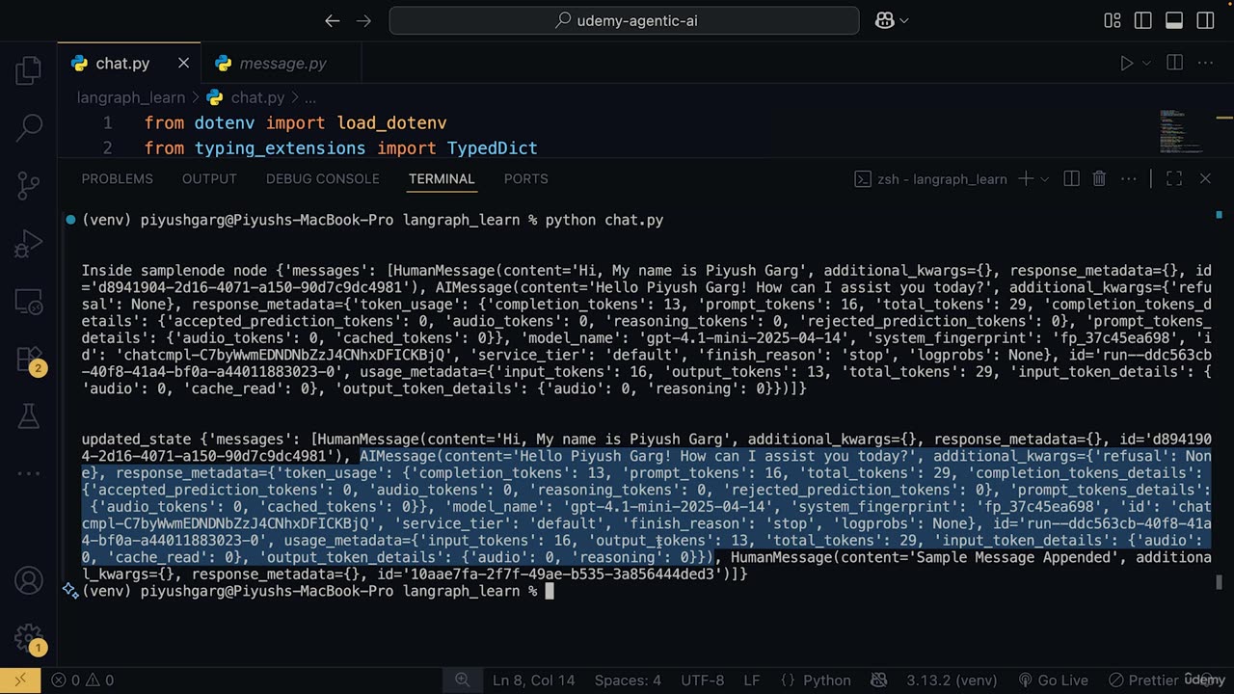This screenshot has height=694, width=1234.
Task: Click the Prettier status item
Action: (x=1143, y=680)
